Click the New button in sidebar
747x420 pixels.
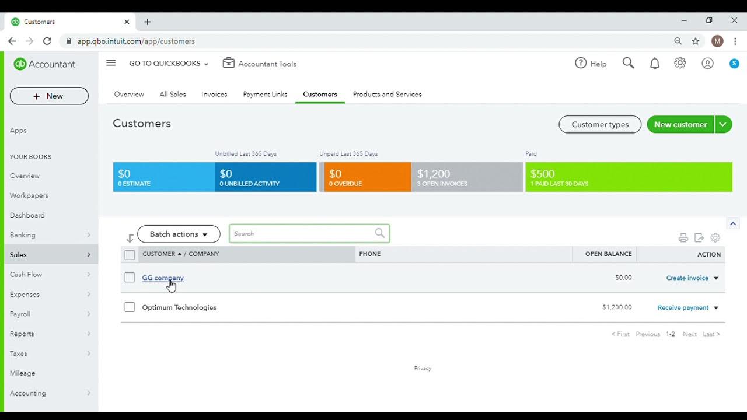[49, 96]
